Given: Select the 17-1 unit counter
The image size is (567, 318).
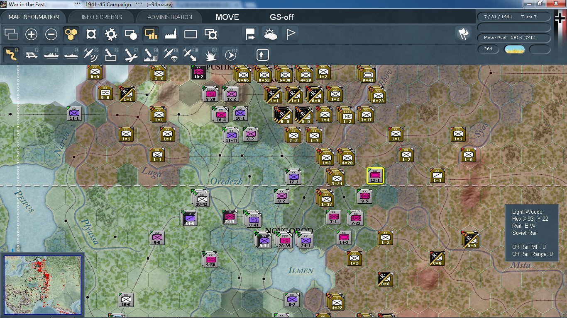Looking at the screenshot, I should (293, 177).
